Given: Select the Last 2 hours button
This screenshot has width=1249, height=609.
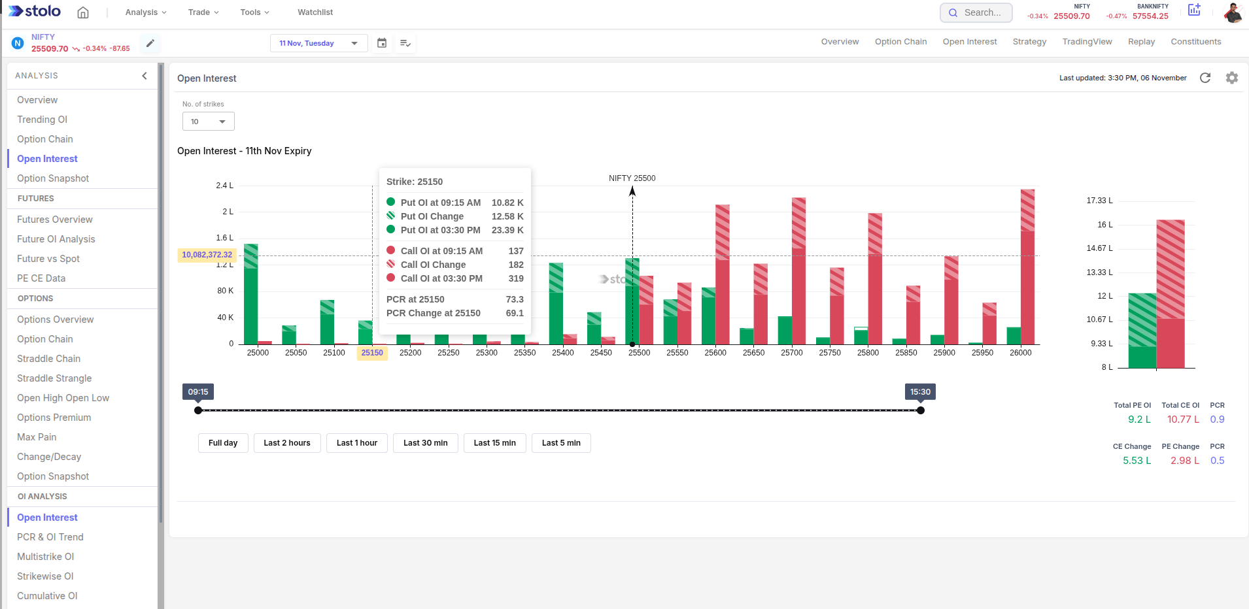Looking at the screenshot, I should (x=287, y=443).
